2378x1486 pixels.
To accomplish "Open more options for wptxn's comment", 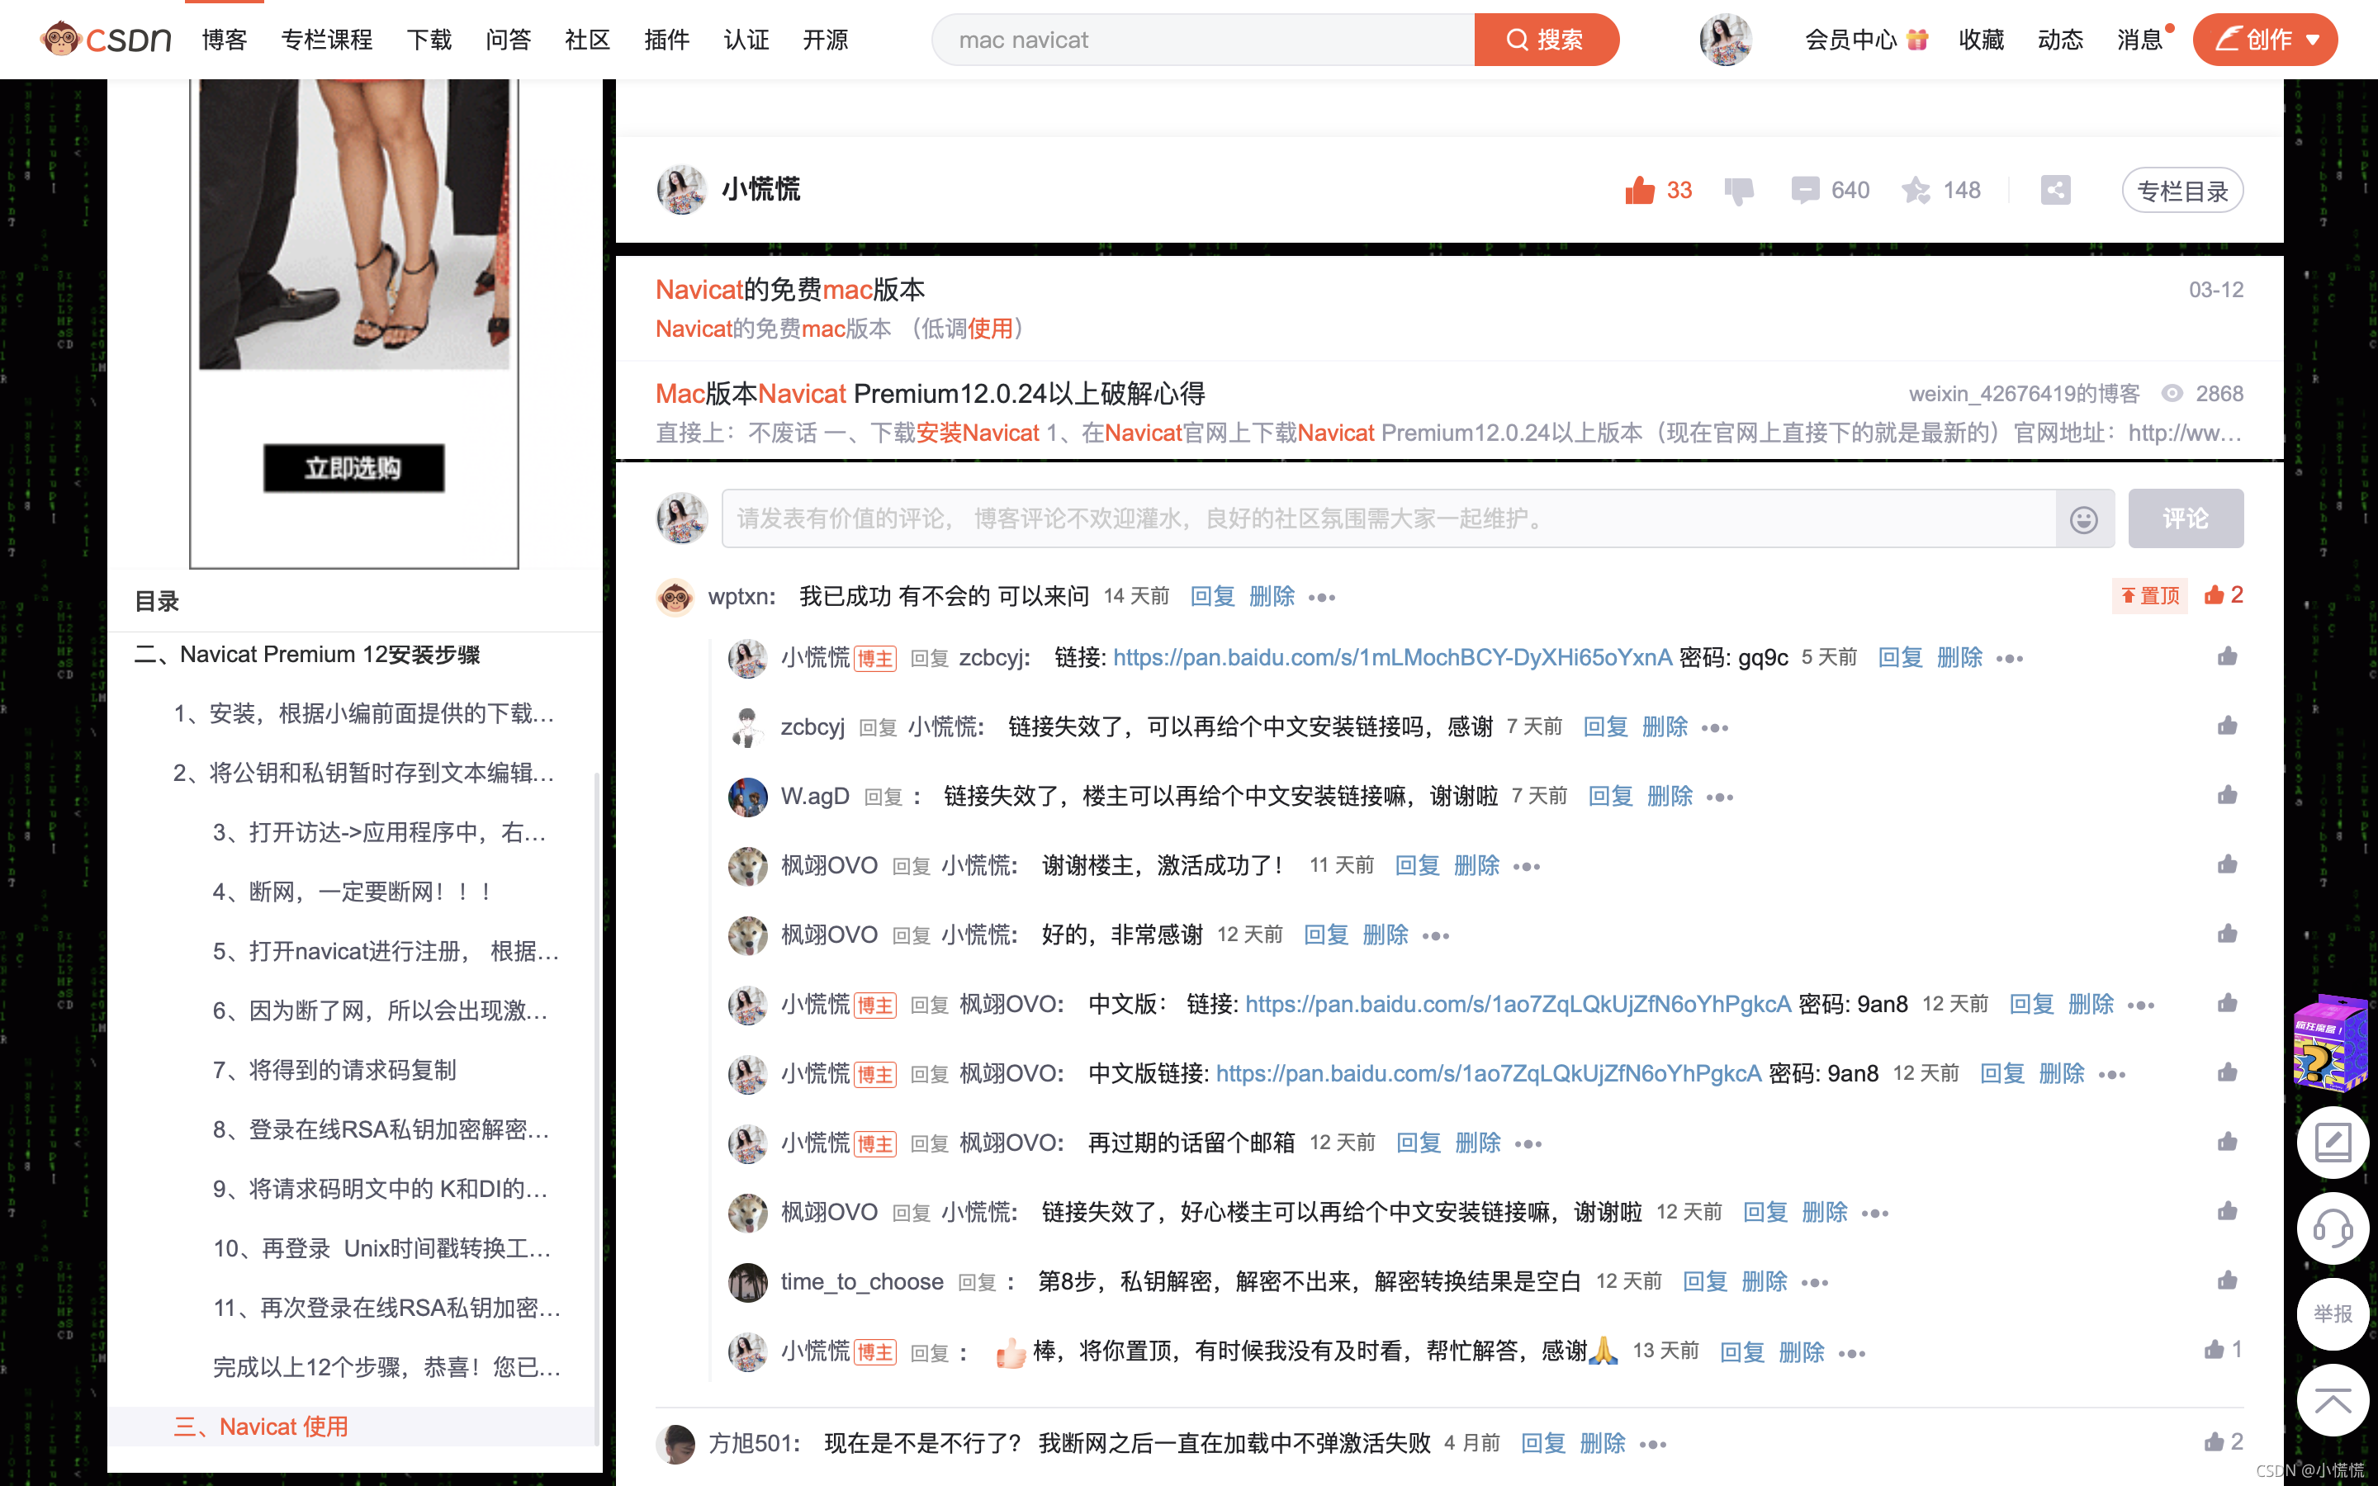I will pyautogui.click(x=1322, y=598).
